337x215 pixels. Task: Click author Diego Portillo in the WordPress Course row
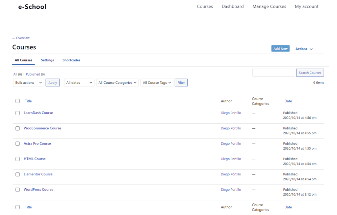[x=231, y=190]
